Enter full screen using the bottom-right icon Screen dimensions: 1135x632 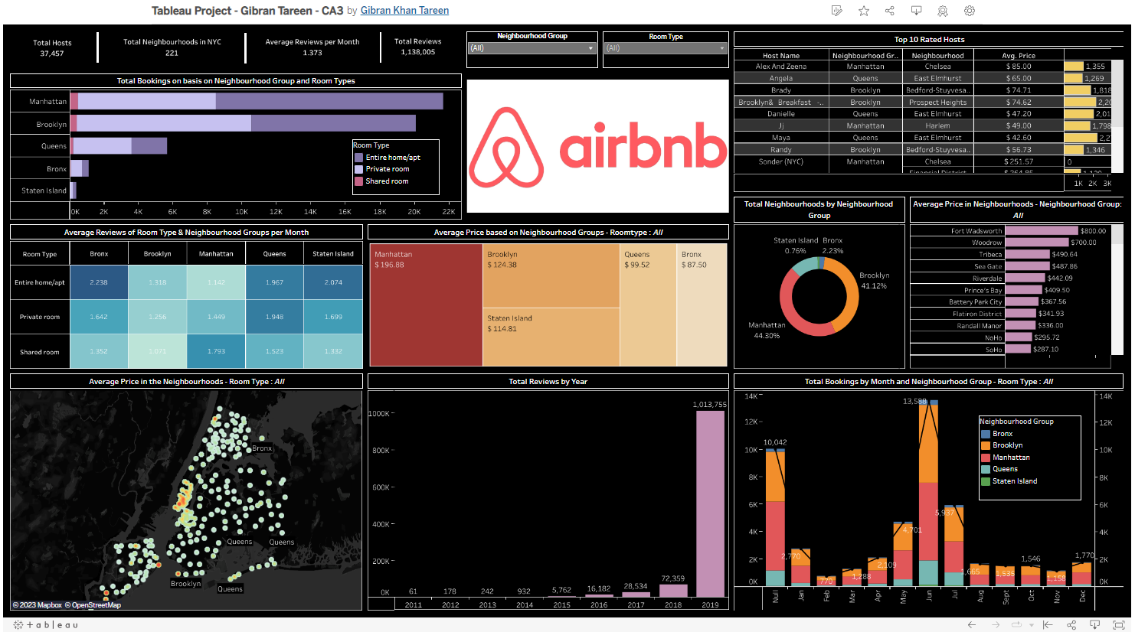pyautogui.click(x=1119, y=624)
